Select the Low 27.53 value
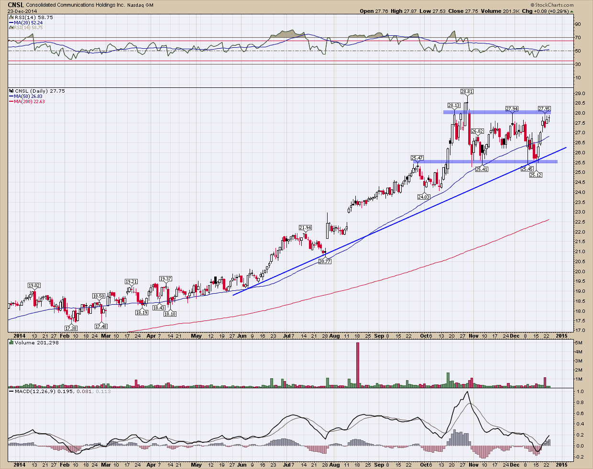593x469 pixels. 432,11
